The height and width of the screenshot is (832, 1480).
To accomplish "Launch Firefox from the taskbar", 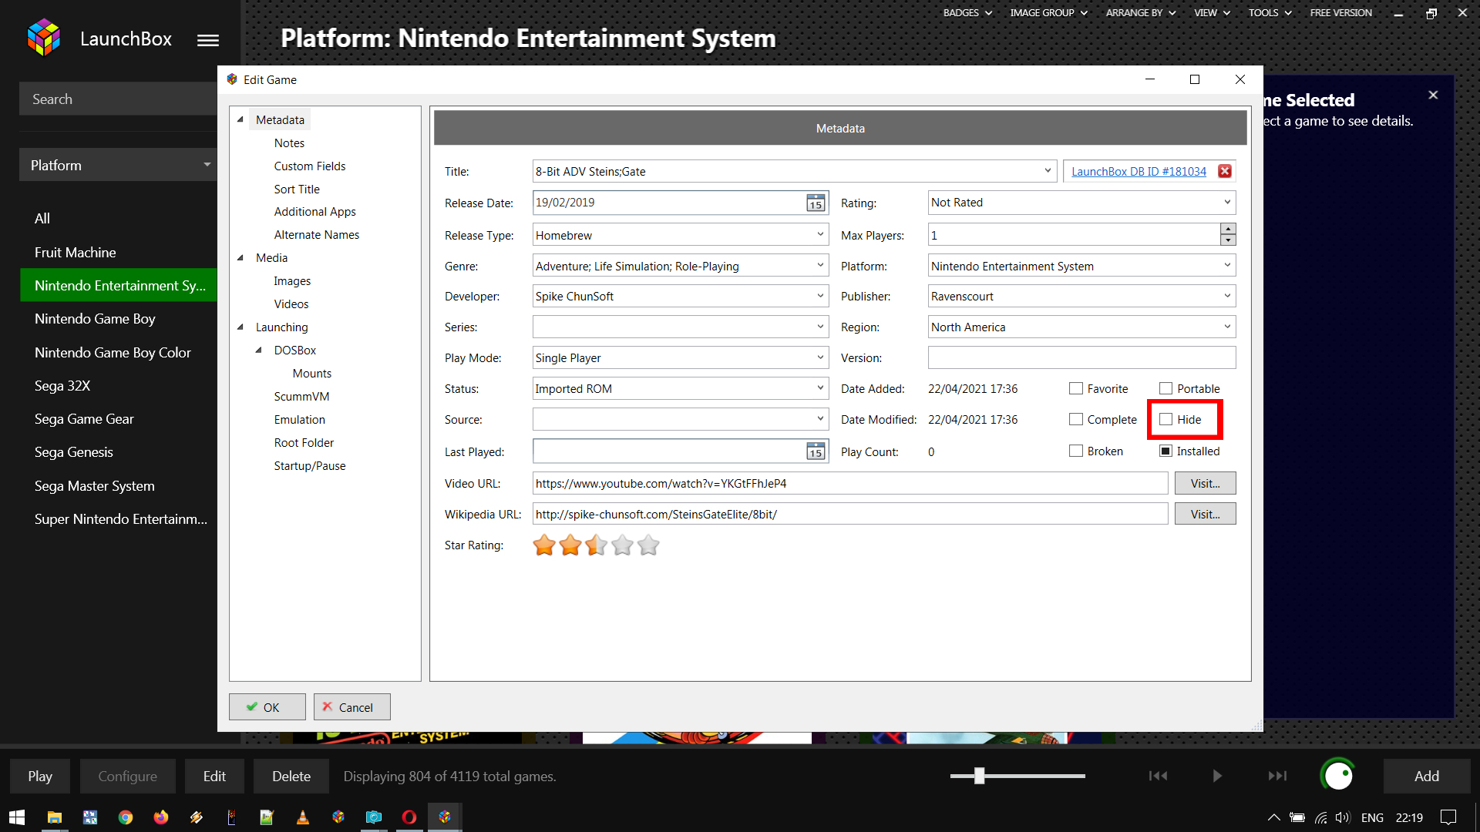I will pyautogui.click(x=160, y=817).
